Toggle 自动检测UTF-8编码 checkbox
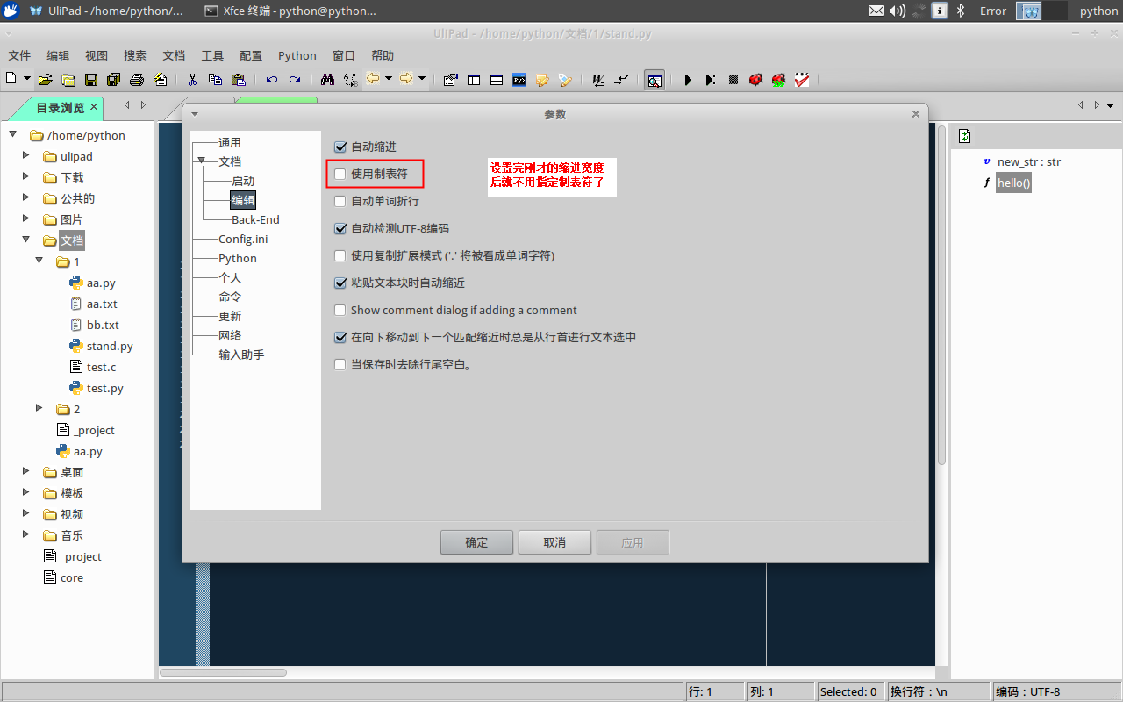The image size is (1123, 702). coord(340,228)
